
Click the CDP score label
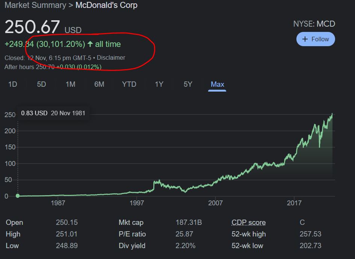[x=248, y=223]
